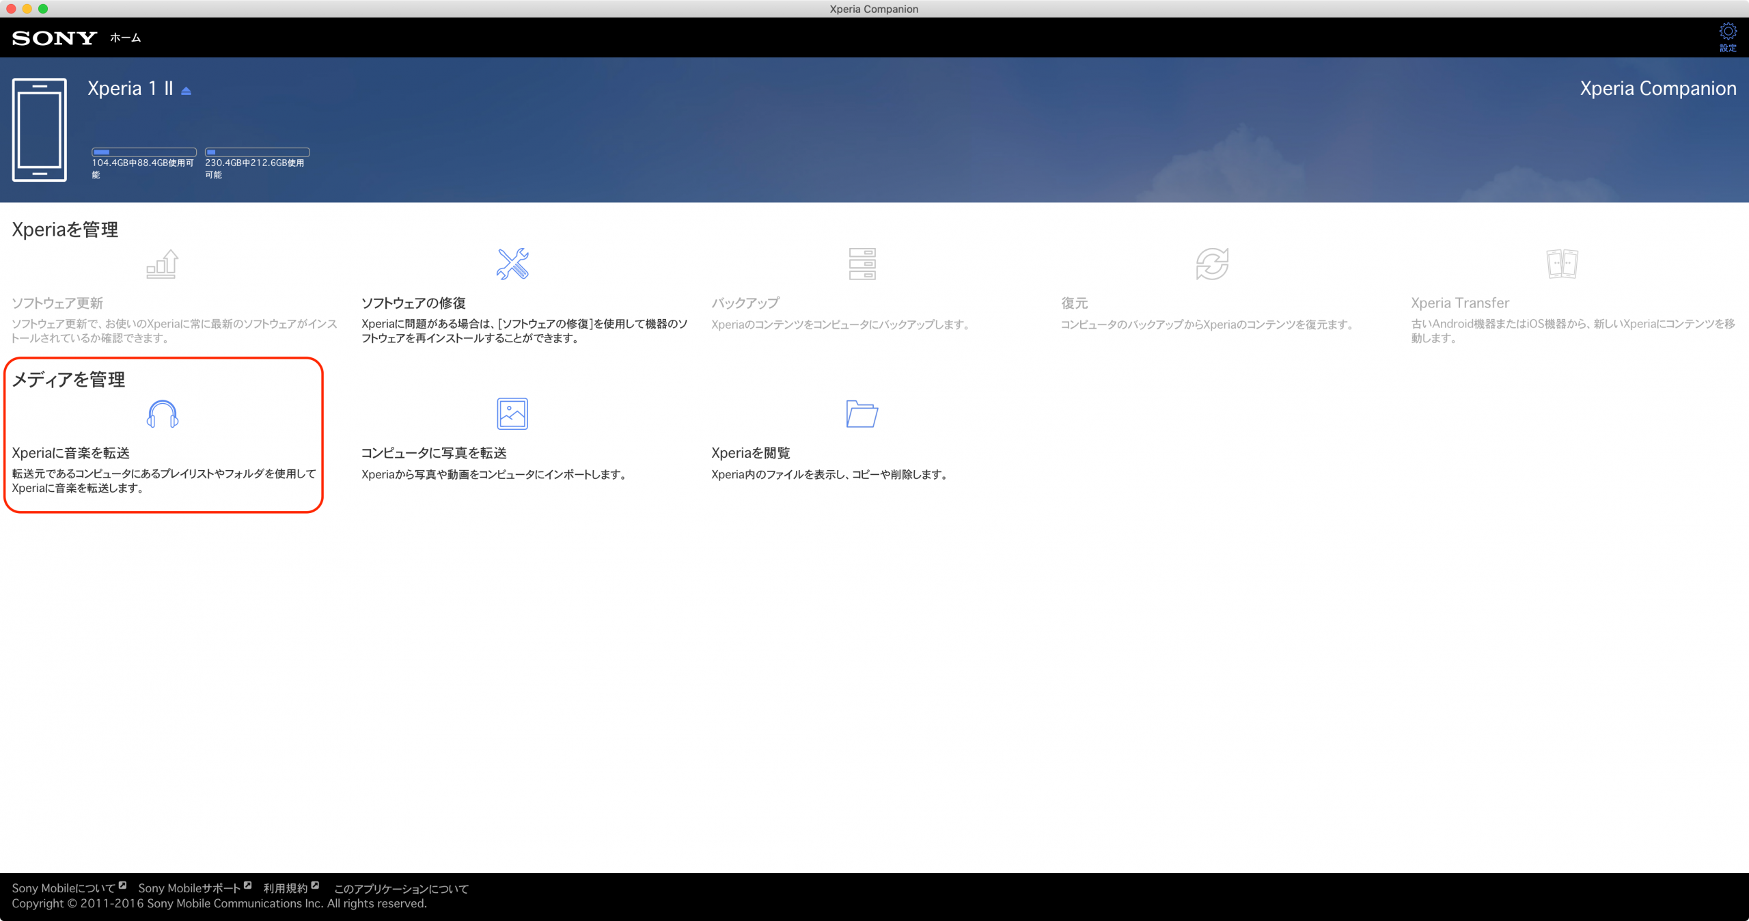Viewport: 1749px width, 921px height.
Task: Open ソフトウェア更新 title
Action: 57,303
